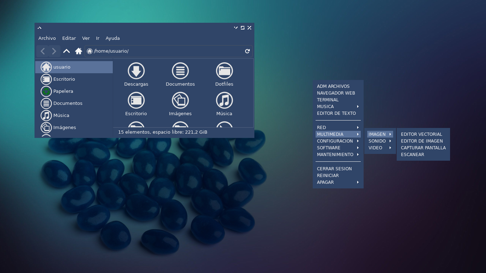Select Música icon in sidebar
The image size is (486, 273).
pyautogui.click(x=46, y=115)
